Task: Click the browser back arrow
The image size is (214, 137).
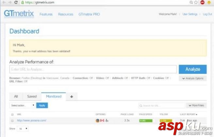Action: [4, 2]
